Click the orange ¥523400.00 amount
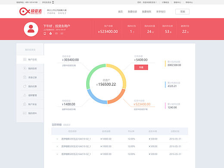Viewport: 224px width, 168px height. coord(142,104)
